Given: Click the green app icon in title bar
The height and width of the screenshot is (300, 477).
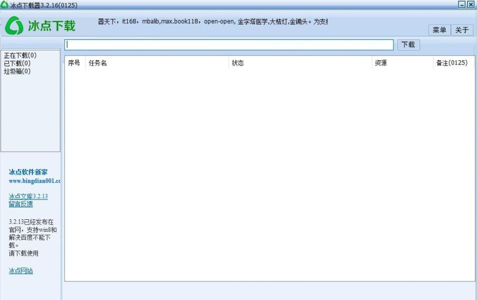Looking at the screenshot, I should coord(4,5).
